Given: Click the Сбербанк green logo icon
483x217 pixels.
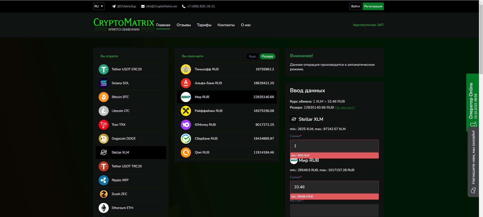Looking at the screenshot, I should [186, 139].
